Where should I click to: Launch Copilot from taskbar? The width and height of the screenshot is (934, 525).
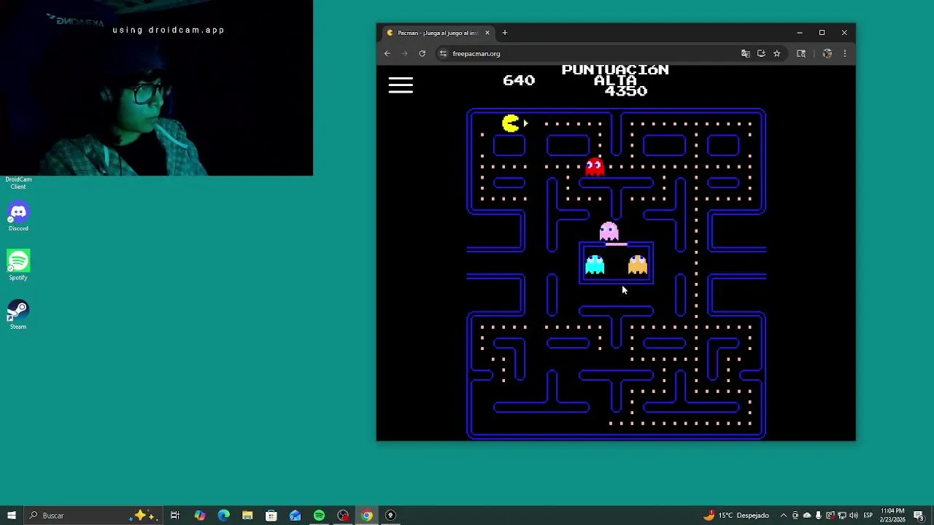point(199,516)
